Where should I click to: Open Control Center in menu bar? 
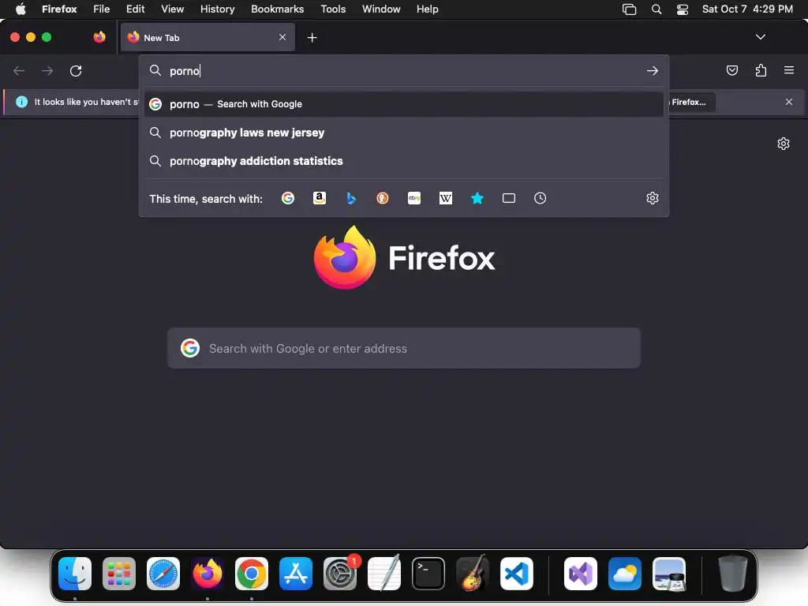[683, 9]
